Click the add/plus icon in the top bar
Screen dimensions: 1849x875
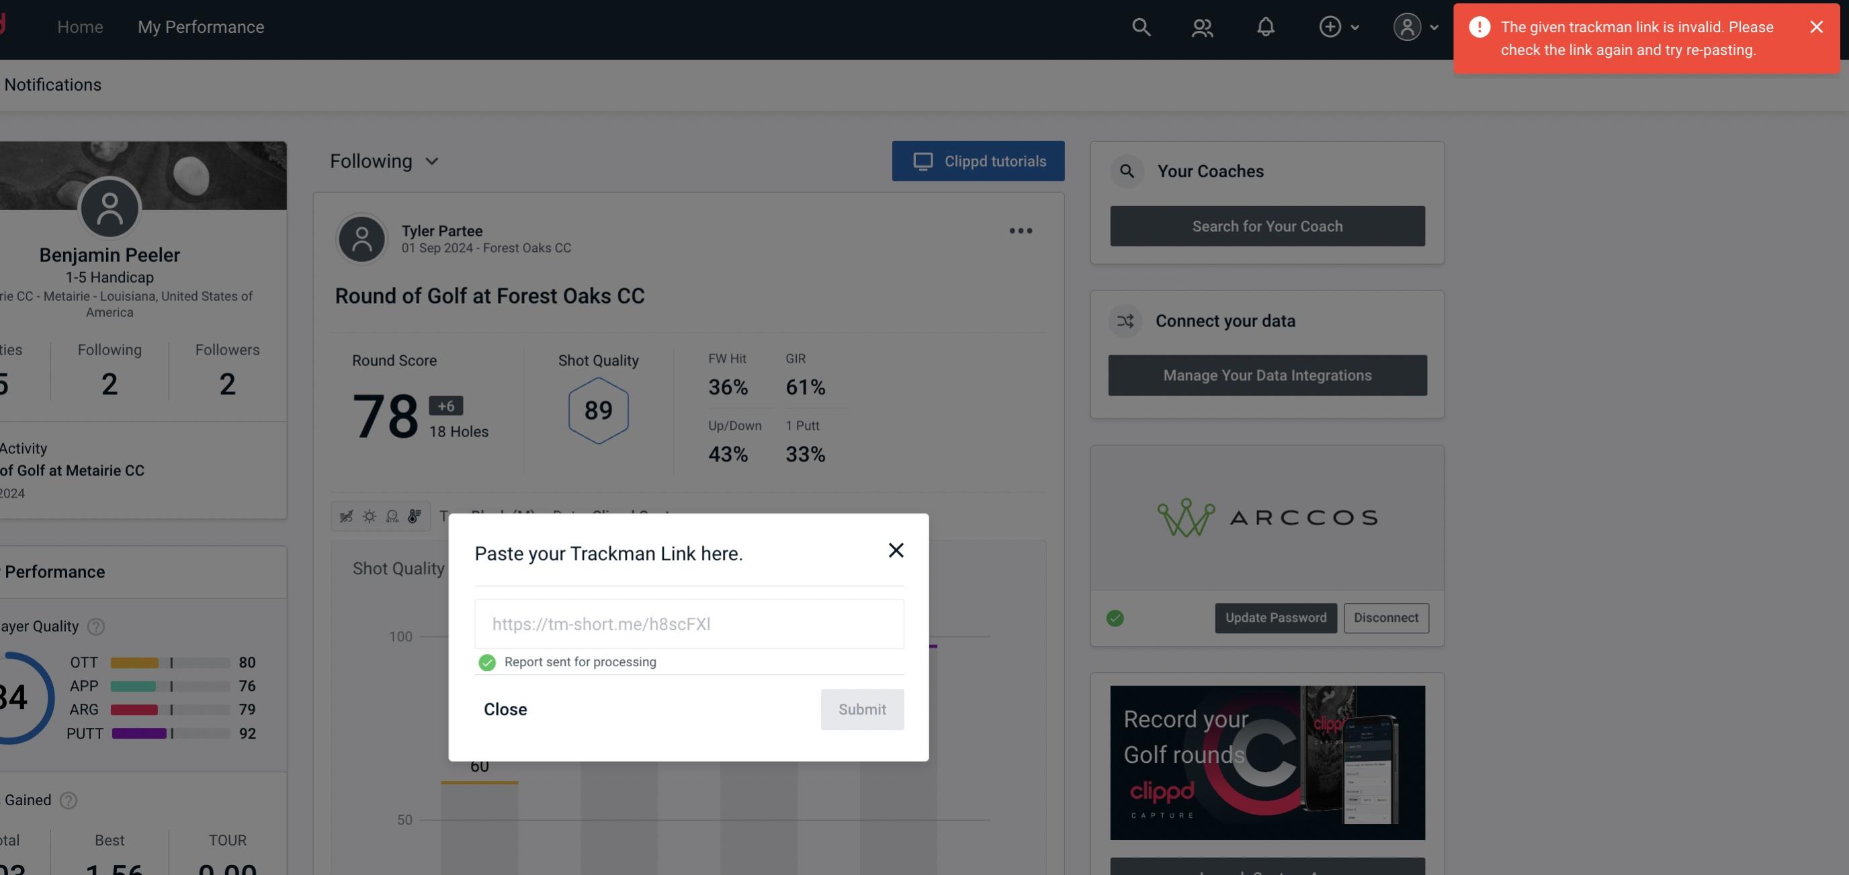pos(1330,26)
